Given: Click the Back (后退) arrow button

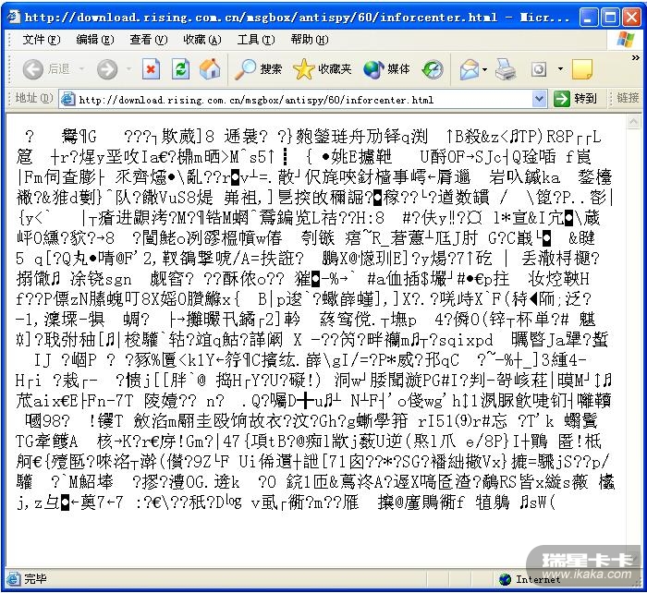Looking at the screenshot, I should [x=33, y=69].
